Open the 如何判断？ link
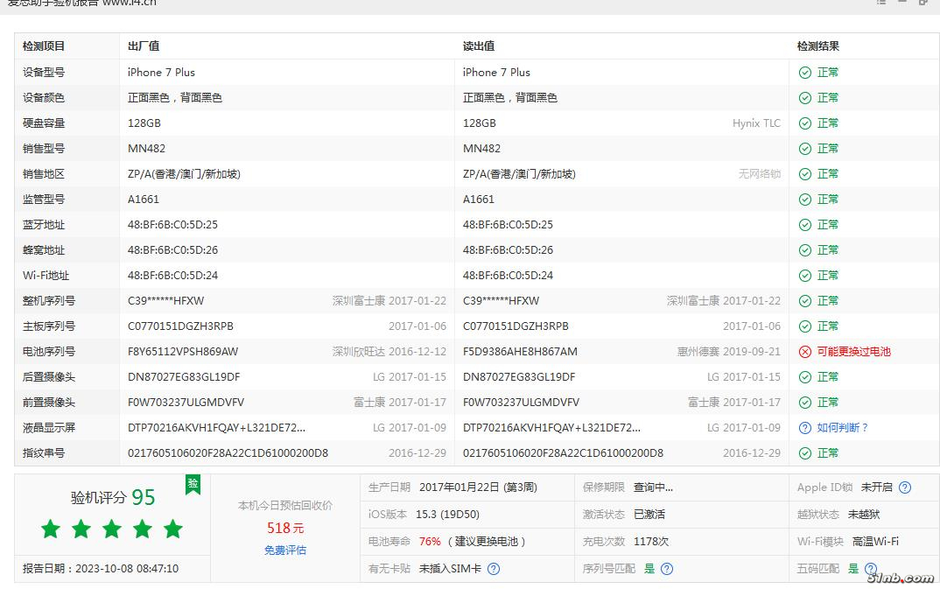Screen dimensions: 940x589 tap(843, 428)
